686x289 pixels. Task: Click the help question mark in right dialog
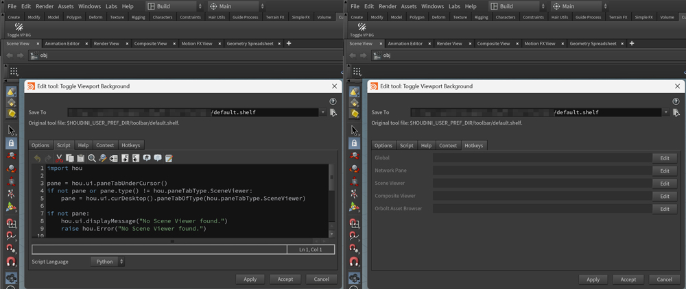click(x=676, y=101)
